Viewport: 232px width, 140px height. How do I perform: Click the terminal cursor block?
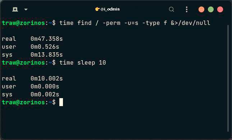coord(61,102)
